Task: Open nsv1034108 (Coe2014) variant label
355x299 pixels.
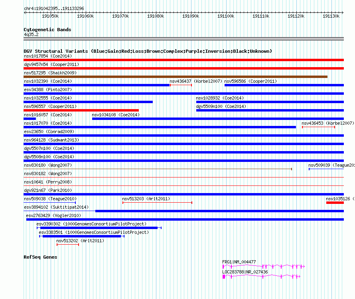Action: coord(116,115)
